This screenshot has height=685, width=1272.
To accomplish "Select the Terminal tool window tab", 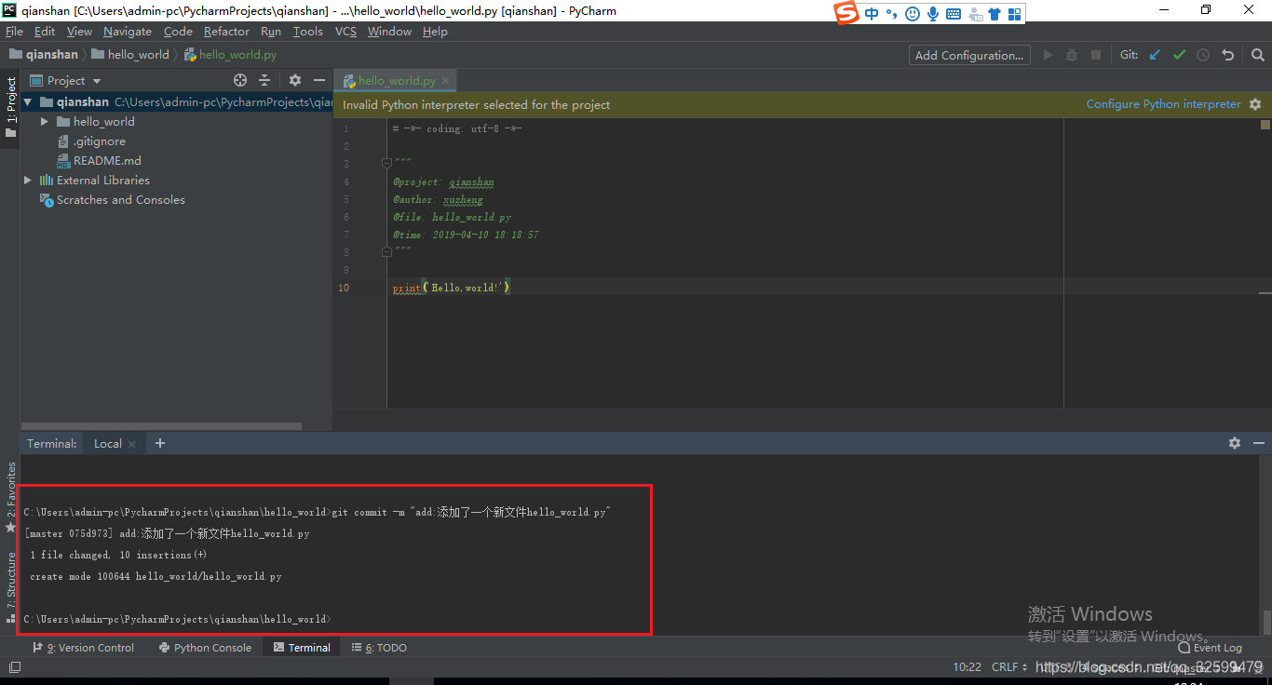I will pos(302,648).
